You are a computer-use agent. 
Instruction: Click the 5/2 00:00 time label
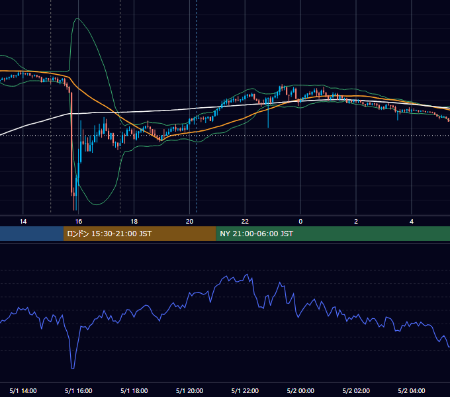click(300, 390)
